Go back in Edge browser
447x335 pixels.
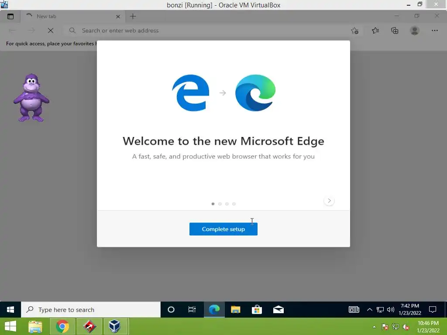tap(12, 31)
